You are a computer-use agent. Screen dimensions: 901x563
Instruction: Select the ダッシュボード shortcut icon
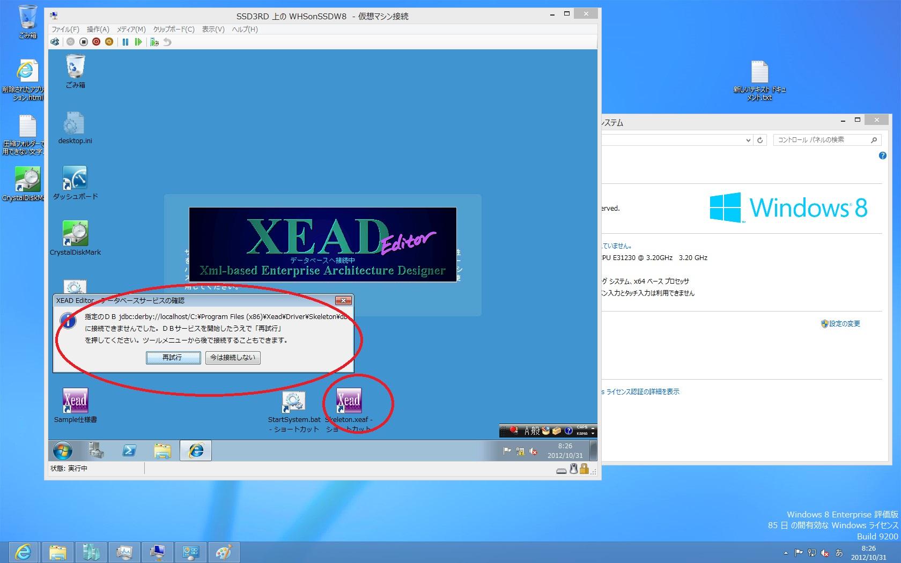(x=75, y=183)
